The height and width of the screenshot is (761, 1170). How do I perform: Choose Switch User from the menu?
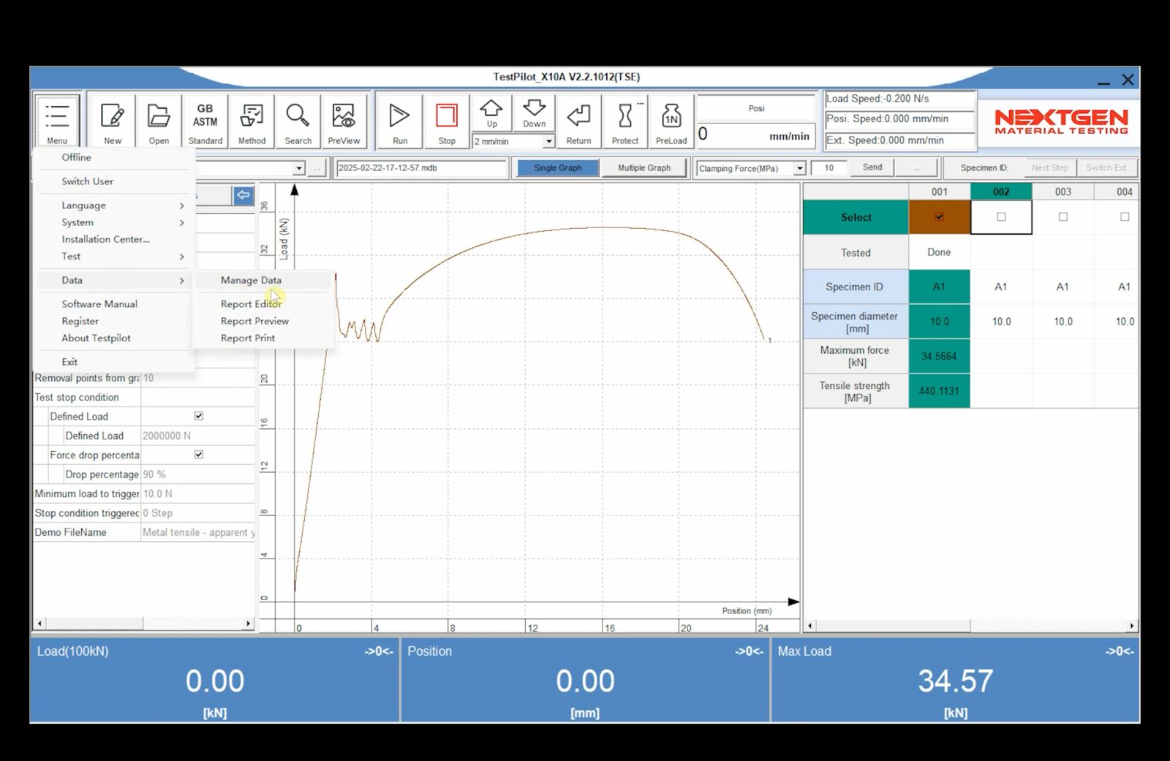pos(87,181)
